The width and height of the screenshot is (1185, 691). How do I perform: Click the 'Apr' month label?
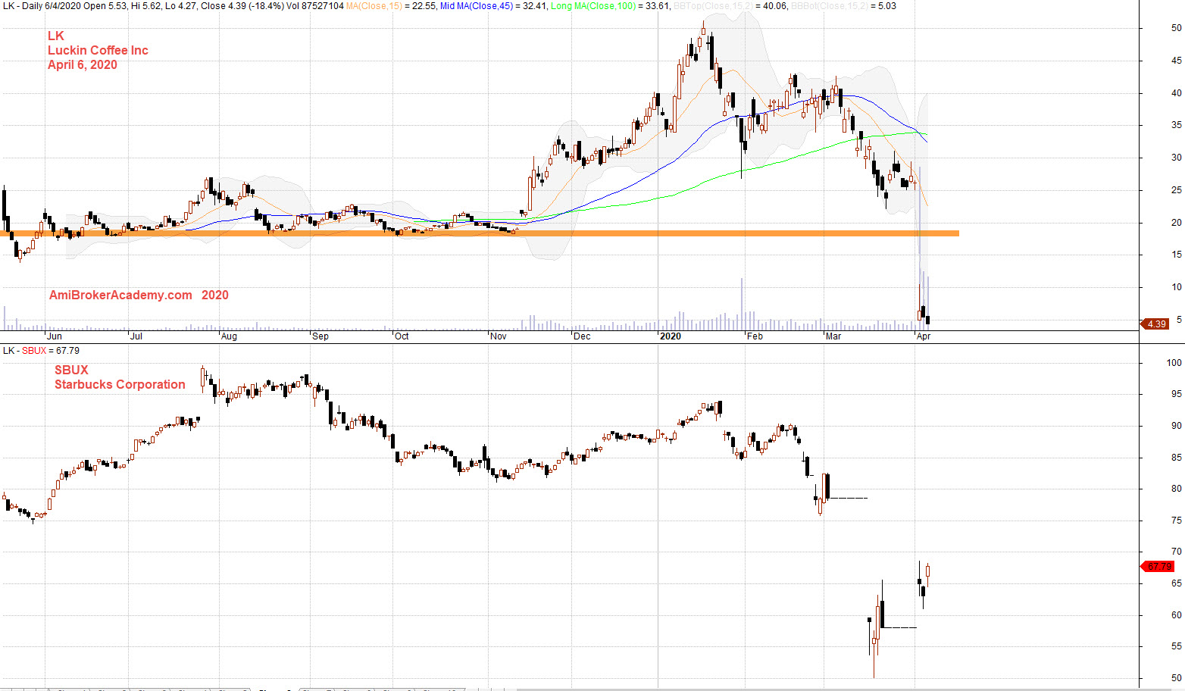[x=924, y=336]
